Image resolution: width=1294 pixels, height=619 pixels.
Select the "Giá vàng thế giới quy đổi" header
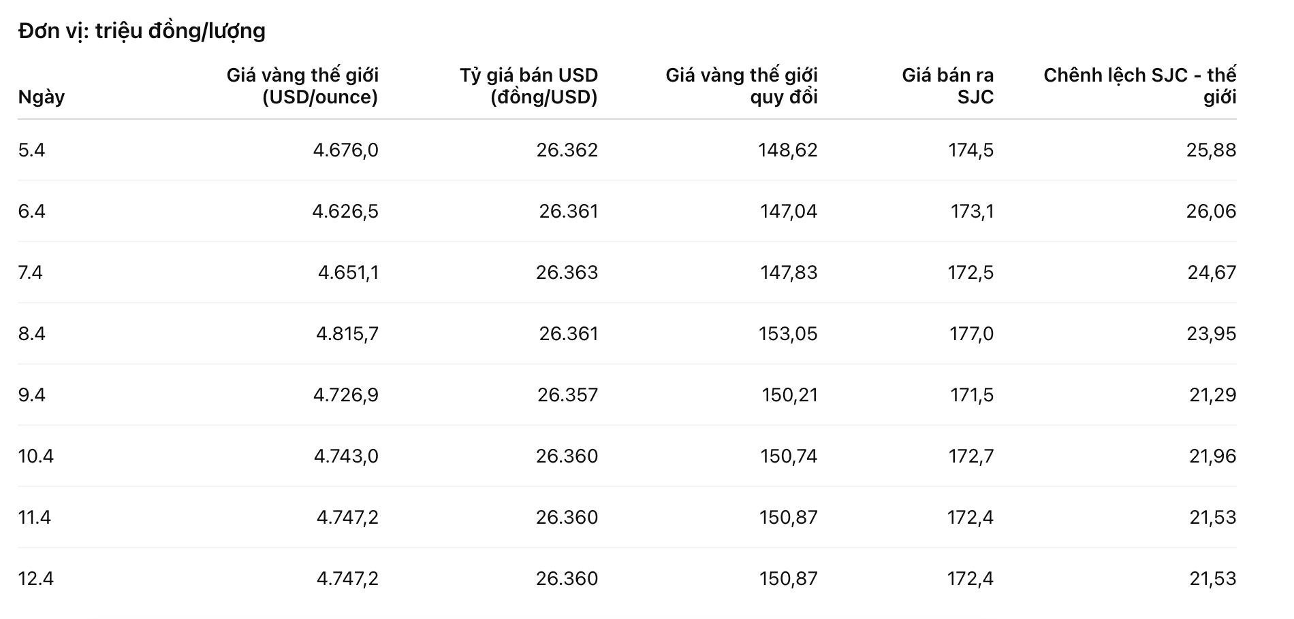[x=742, y=86]
